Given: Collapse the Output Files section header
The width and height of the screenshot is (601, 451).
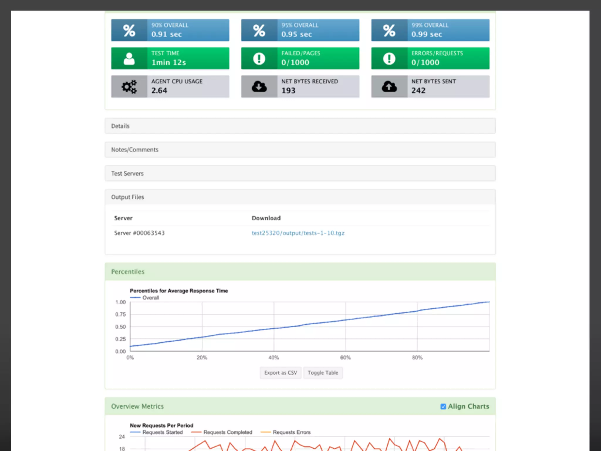Looking at the screenshot, I should 128,197.
